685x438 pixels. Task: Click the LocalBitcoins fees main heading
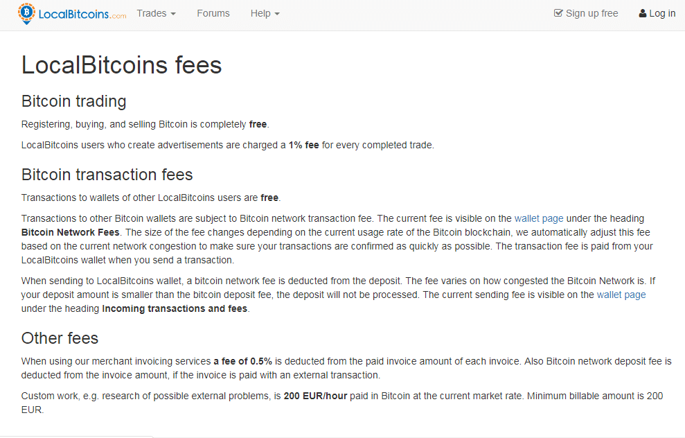click(x=121, y=65)
